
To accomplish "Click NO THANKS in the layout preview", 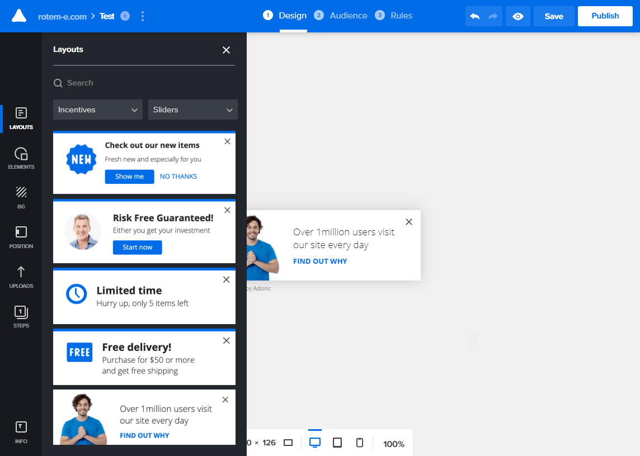I will point(178,177).
